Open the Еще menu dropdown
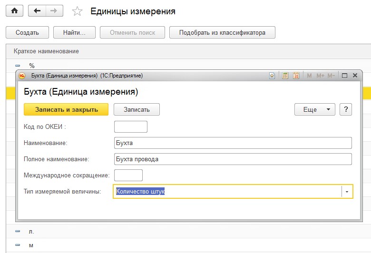 [x=315, y=109]
